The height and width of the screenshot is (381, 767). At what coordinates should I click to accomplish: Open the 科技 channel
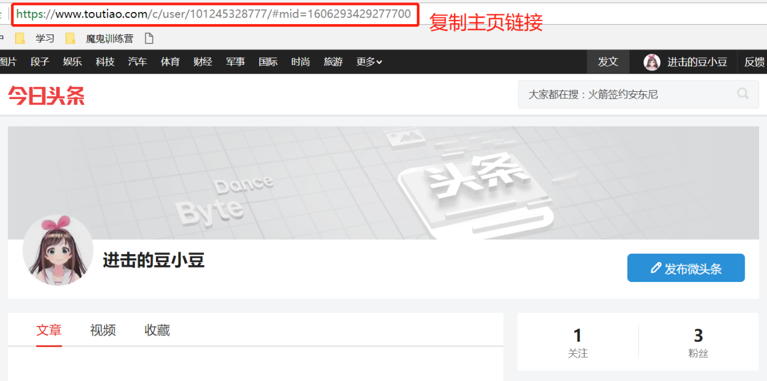click(x=105, y=62)
